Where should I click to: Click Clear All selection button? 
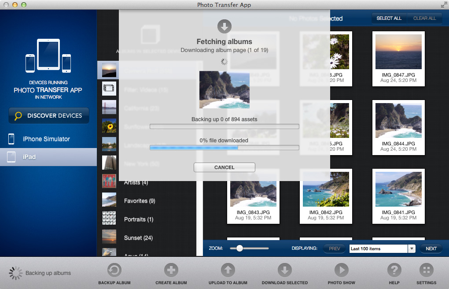[x=424, y=19]
